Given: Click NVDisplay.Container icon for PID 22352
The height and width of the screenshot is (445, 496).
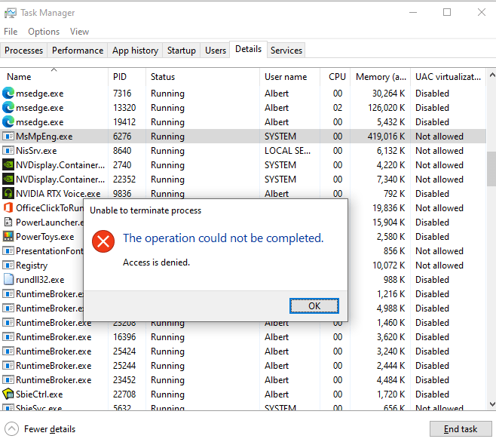Looking at the screenshot, I should pyautogui.click(x=8, y=180).
